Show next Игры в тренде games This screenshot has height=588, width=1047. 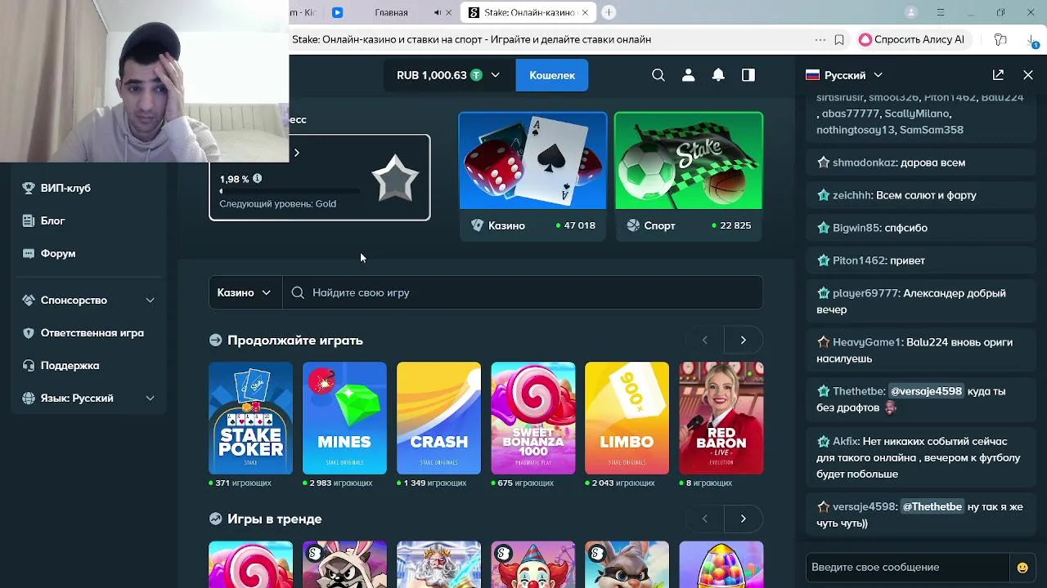(x=743, y=519)
